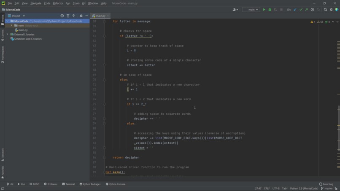
Task: Open the user account icon dropdown
Action: point(235,10)
